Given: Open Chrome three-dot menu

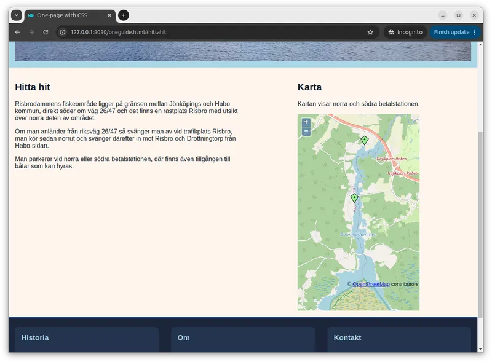Looking at the screenshot, I should (x=476, y=32).
